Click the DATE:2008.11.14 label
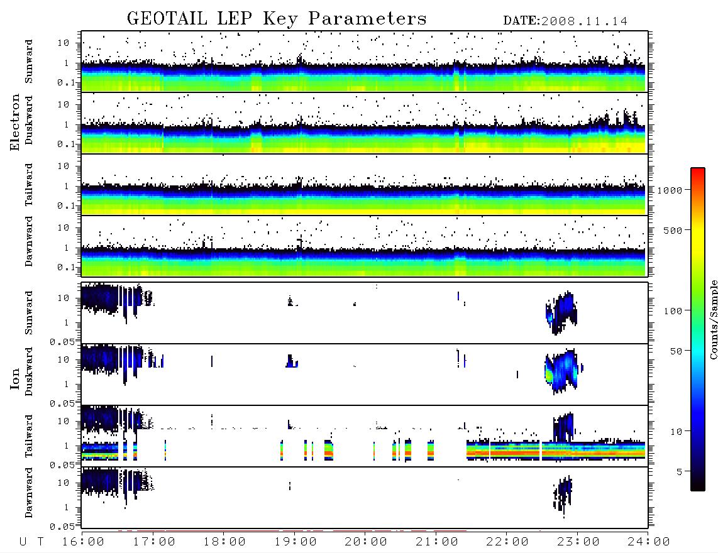 point(565,21)
